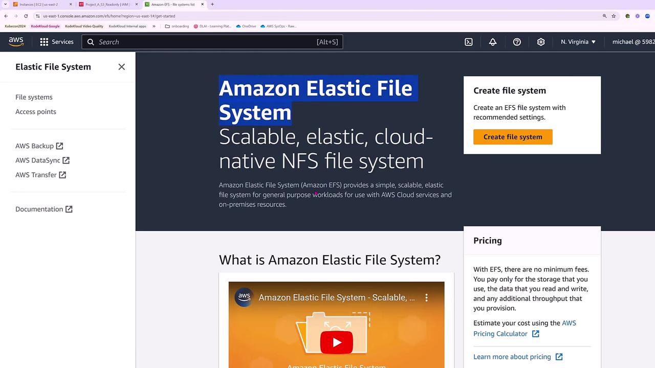Go forward in the browser
This screenshot has height=368, width=655.
click(16, 16)
